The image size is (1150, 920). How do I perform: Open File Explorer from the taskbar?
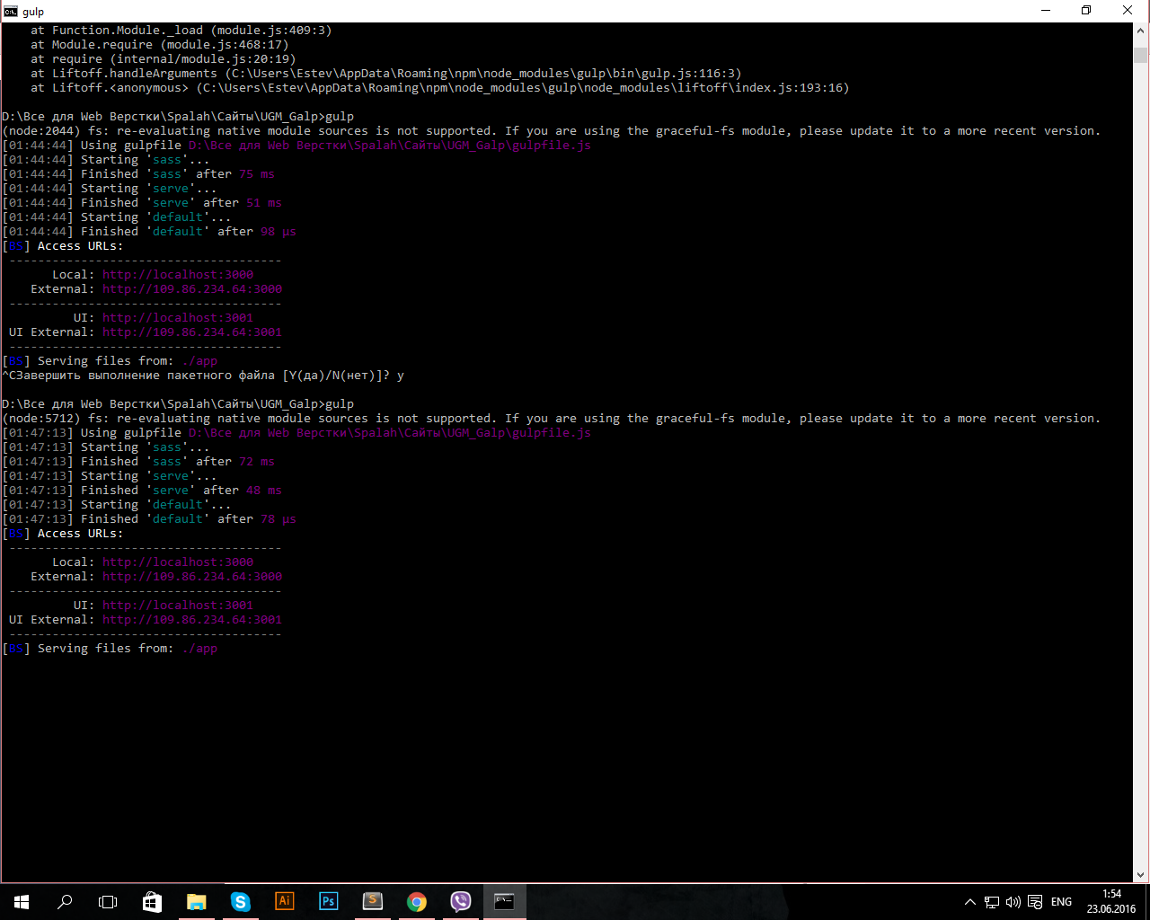[196, 902]
